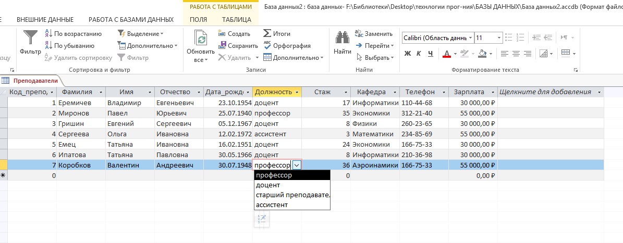Switch to ВНЕШНИЕ ДАННЫЕ ribbon tab

pyautogui.click(x=45, y=20)
